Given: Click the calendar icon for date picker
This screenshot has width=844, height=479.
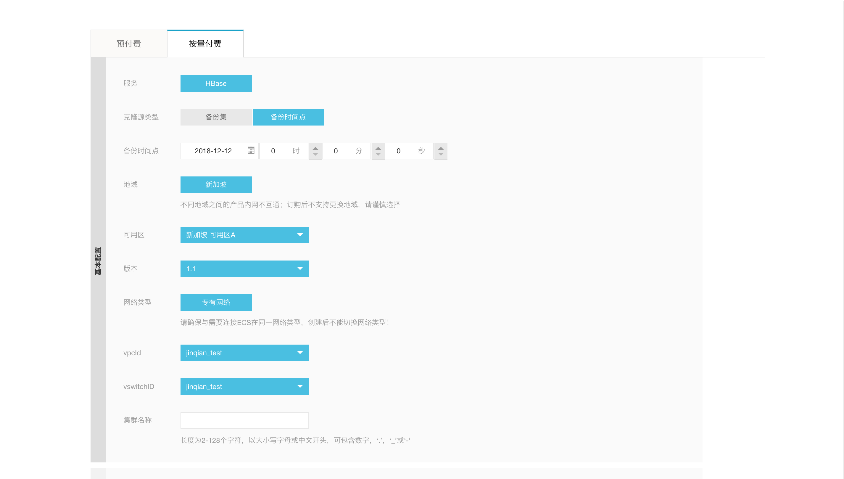Looking at the screenshot, I should coord(250,151).
